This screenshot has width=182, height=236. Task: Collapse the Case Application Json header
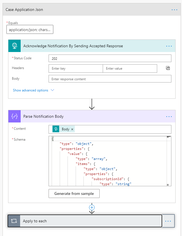pyautogui.click(x=84, y=10)
